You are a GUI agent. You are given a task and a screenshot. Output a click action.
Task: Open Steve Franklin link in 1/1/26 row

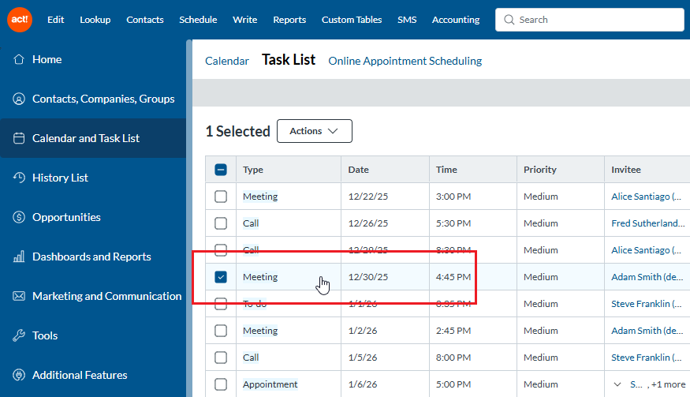click(x=646, y=304)
